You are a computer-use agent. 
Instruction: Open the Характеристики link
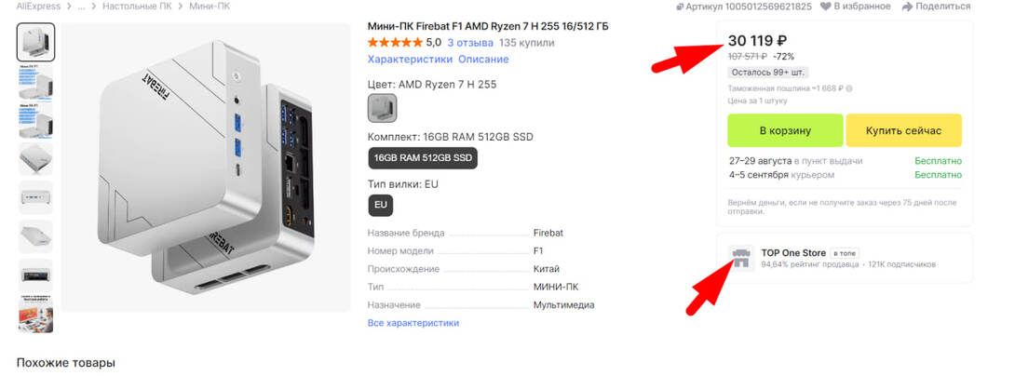410,59
